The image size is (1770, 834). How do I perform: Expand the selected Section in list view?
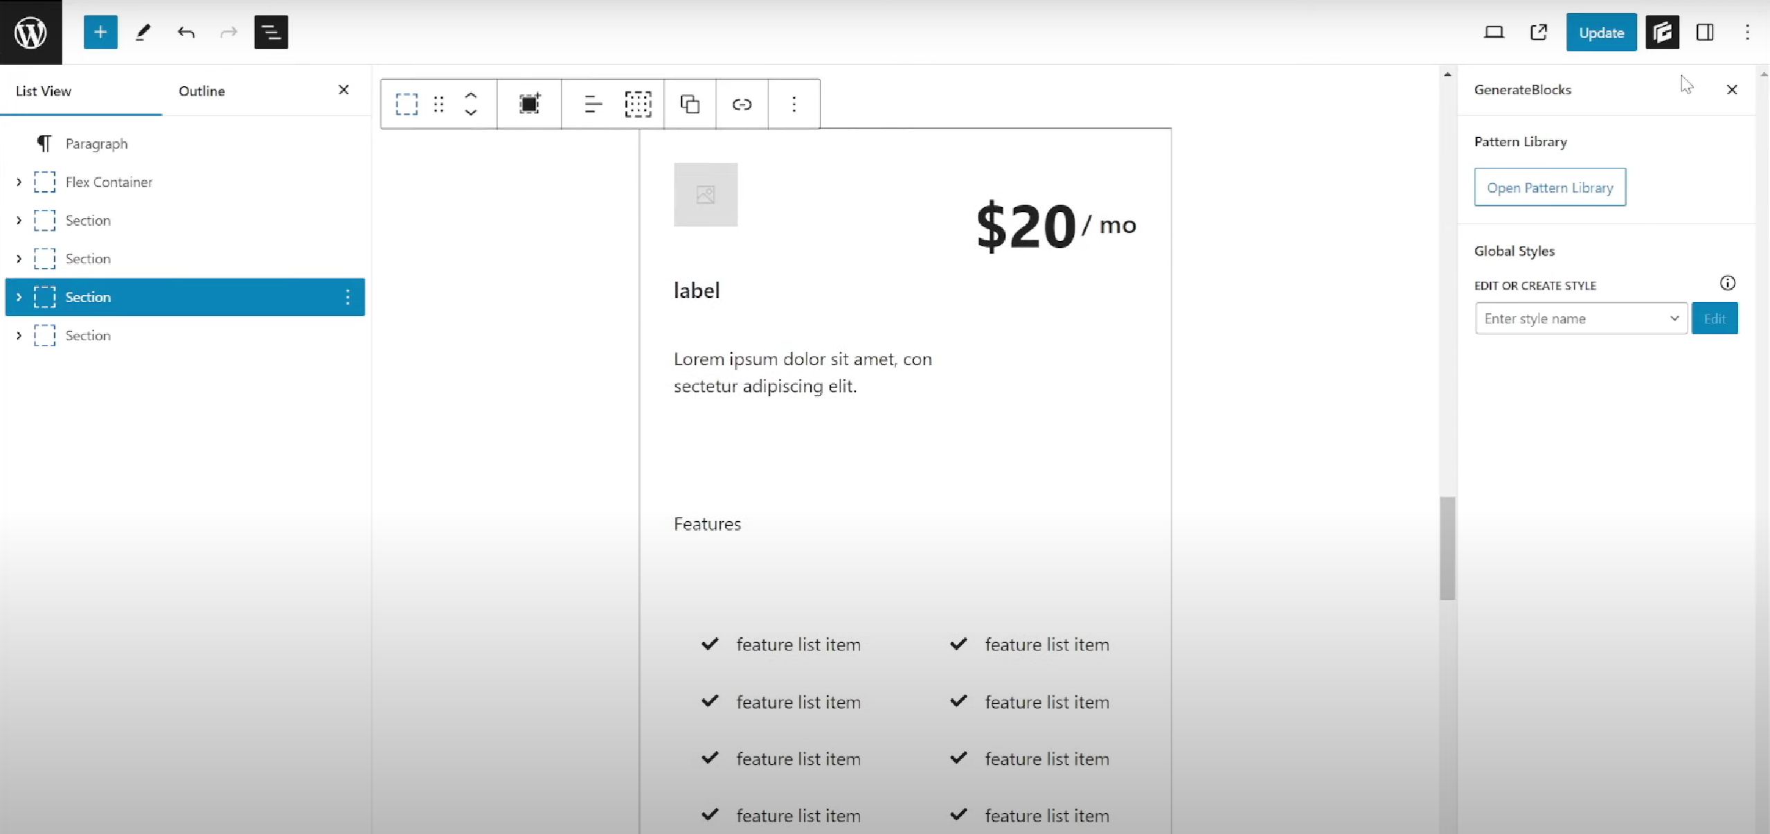[x=19, y=297]
